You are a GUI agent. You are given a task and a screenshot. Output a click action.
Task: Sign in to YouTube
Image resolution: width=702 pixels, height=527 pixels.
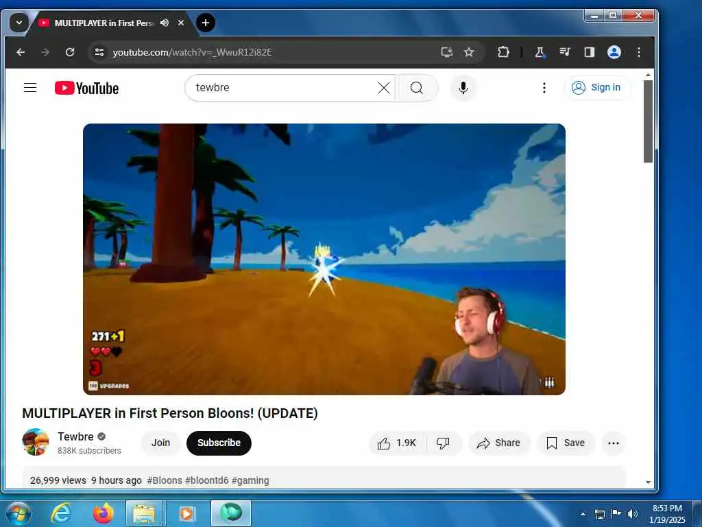click(x=597, y=87)
